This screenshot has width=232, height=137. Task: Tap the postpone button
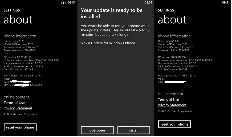97,130
